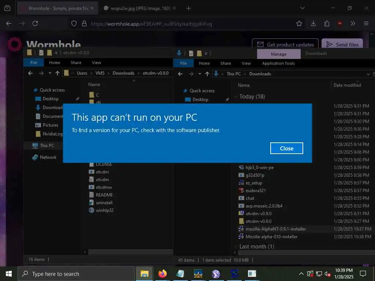Go up one folder in Downloads window
Image resolution: width=375 pixels, height=281 pixels.
tap(207, 74)
